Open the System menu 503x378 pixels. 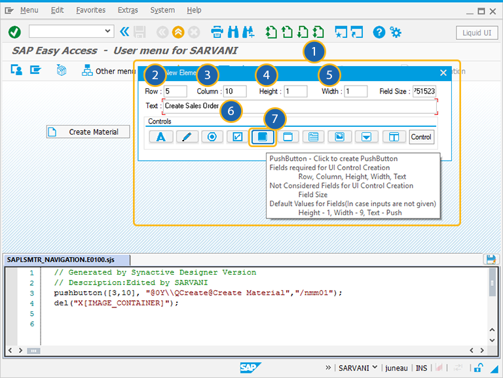coord(162,10)
